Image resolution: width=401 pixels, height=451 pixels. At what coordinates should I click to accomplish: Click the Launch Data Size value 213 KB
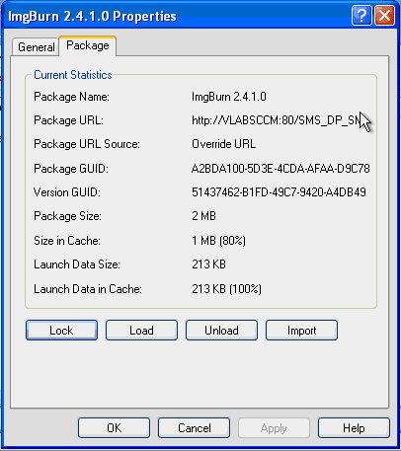(x=208, y=264)
